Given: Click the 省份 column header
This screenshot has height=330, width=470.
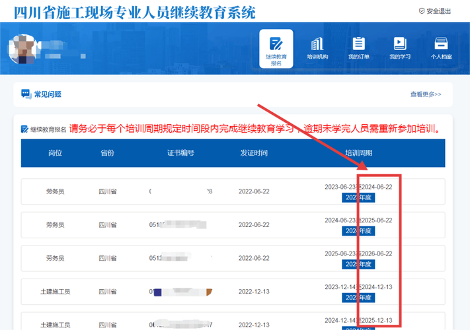Looking at the screenshot, I should point(107,153).
